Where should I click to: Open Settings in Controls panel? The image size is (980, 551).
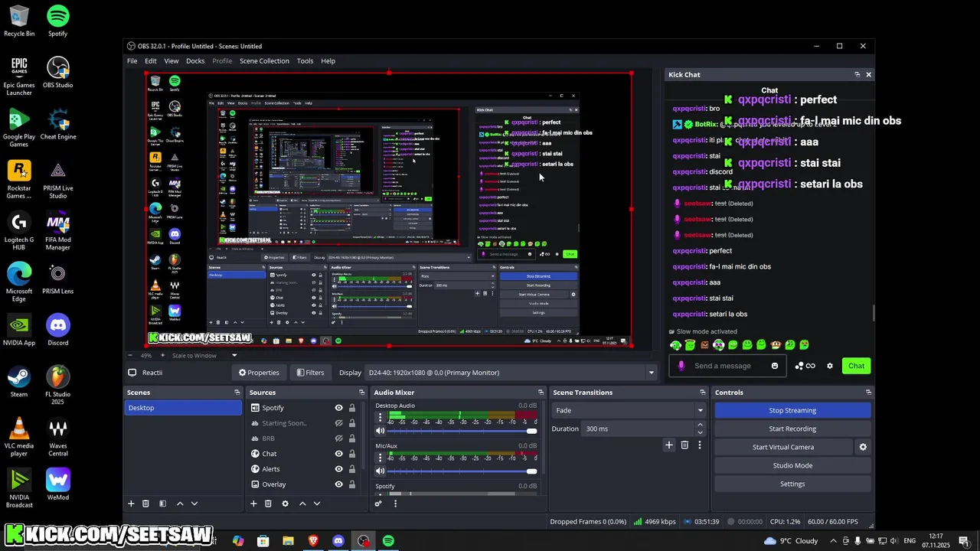pyautogui.click(x=792, y=484)
